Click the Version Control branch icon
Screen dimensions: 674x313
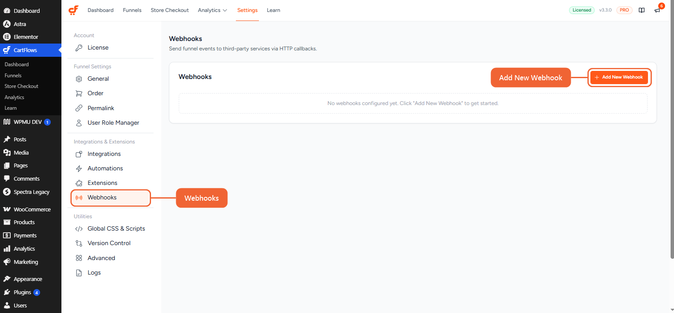pyautogui.click(x=79, y=243)
